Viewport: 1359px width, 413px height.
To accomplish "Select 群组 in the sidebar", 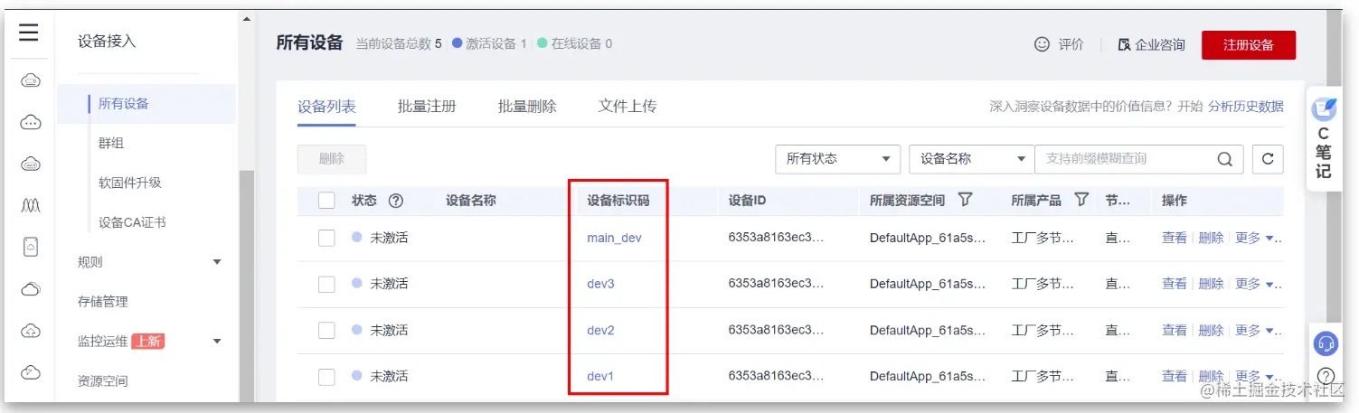I will [x=111, y=143].
